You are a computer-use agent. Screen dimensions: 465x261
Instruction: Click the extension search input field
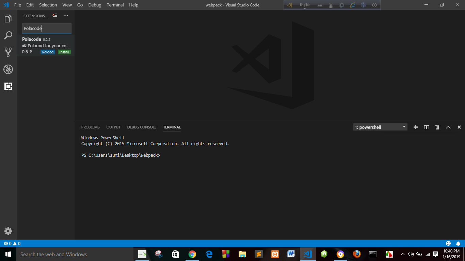[x=47, y=28]
